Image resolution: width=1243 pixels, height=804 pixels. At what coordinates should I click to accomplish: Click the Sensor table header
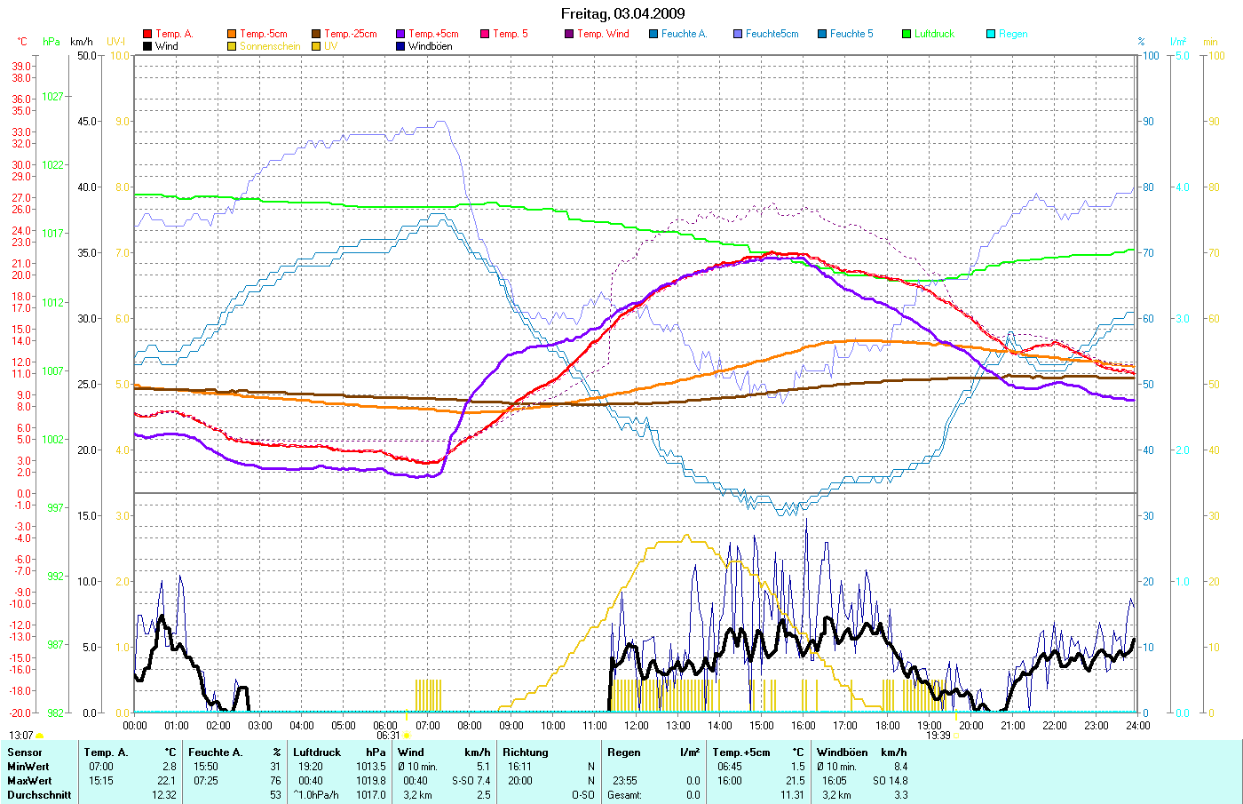click(x=25, y=752)
